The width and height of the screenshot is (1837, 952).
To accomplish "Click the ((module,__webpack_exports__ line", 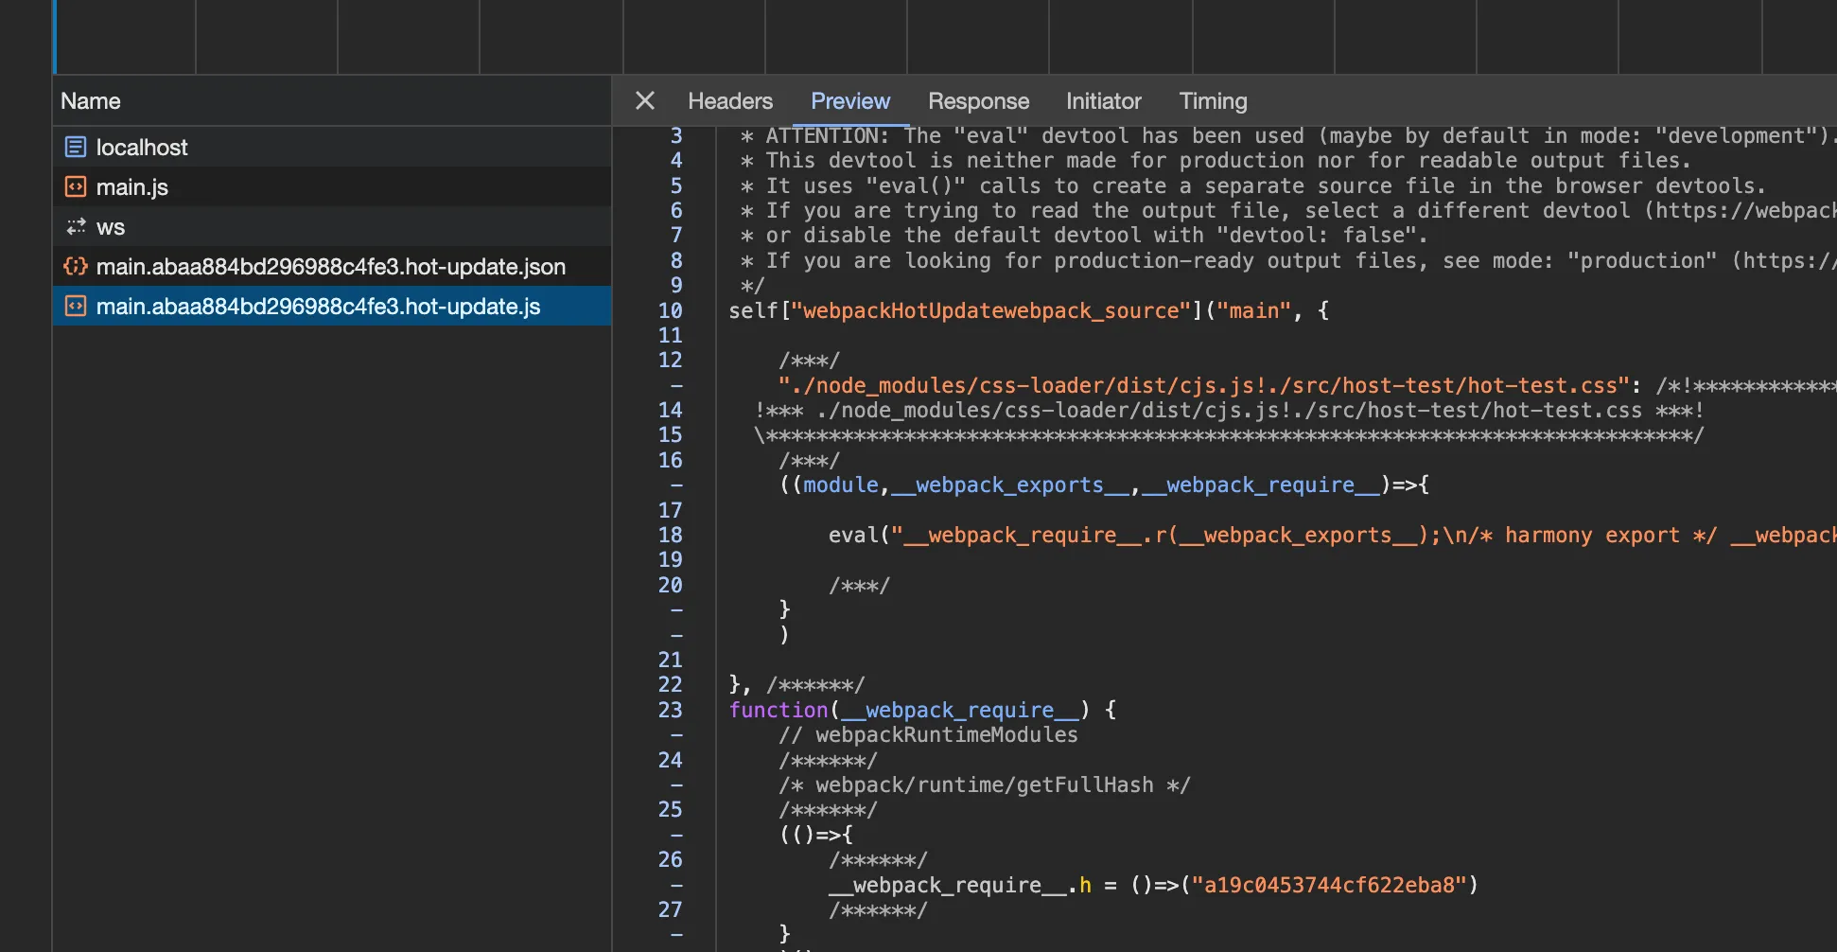I will coord(1104,485).
